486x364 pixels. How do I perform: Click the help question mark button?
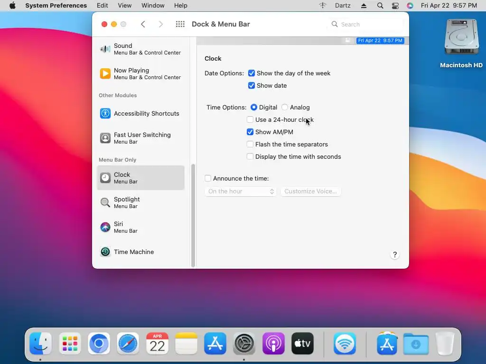pyautogui.click(x=394, y=255)
